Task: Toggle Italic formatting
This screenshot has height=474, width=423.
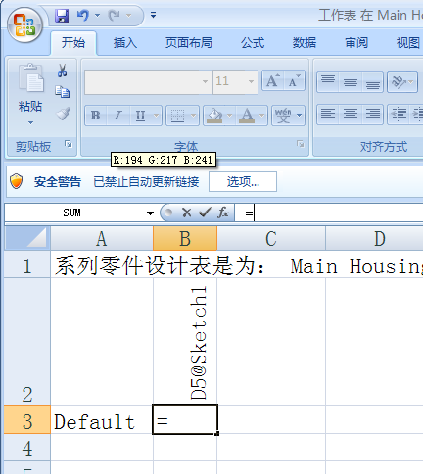Action: click(x=117, y=116)
